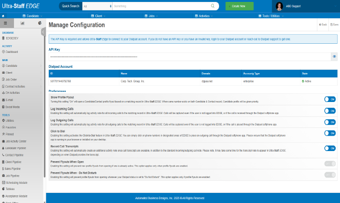
Task: Click the Job Activity Center icon
Action: (3, 141)
